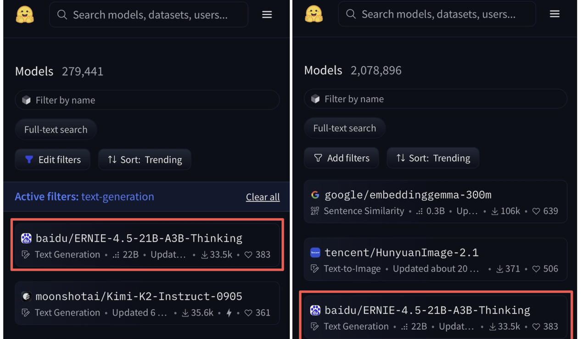Focus the Filter by name field under Models 2,078,896
Screen dimensions: 582x339
point(435,99)
